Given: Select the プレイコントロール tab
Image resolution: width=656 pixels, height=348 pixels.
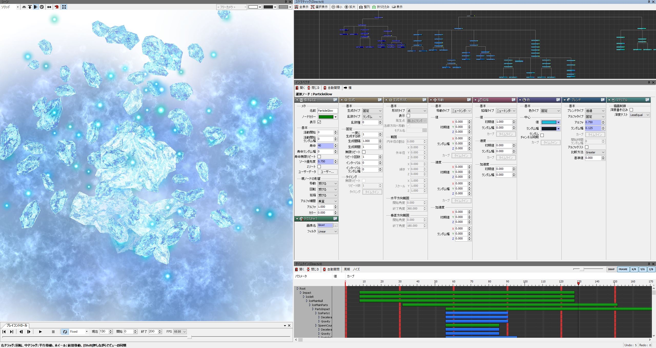Looking at the screenshot, I should click(x=17, y=325).
